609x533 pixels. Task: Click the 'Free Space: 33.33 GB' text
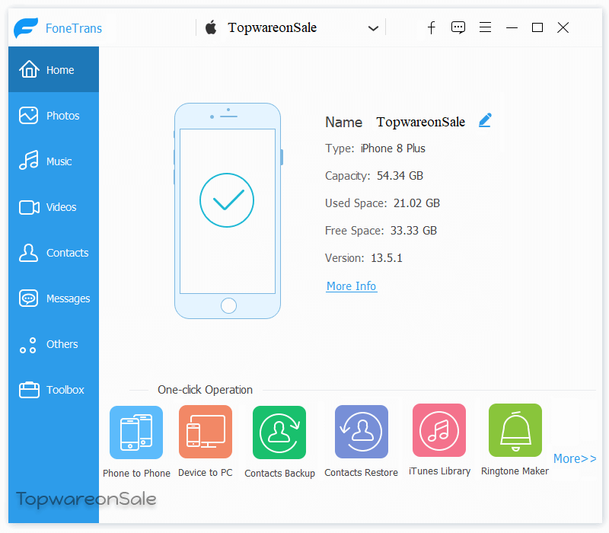pos(381,231)
